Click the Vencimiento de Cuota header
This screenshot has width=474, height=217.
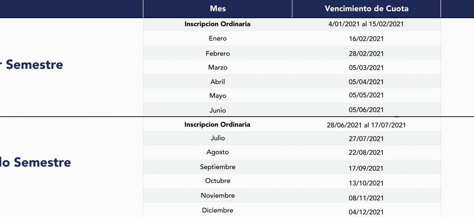coord(366,9)
